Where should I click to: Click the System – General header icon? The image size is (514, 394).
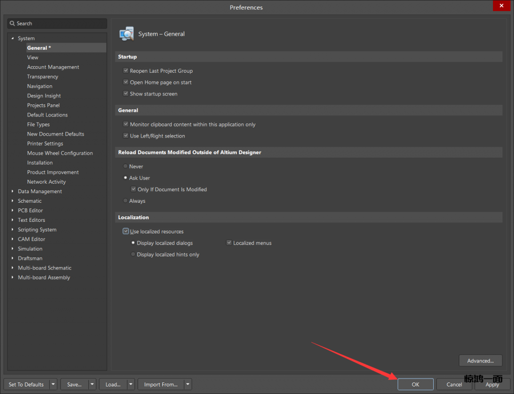126,34
